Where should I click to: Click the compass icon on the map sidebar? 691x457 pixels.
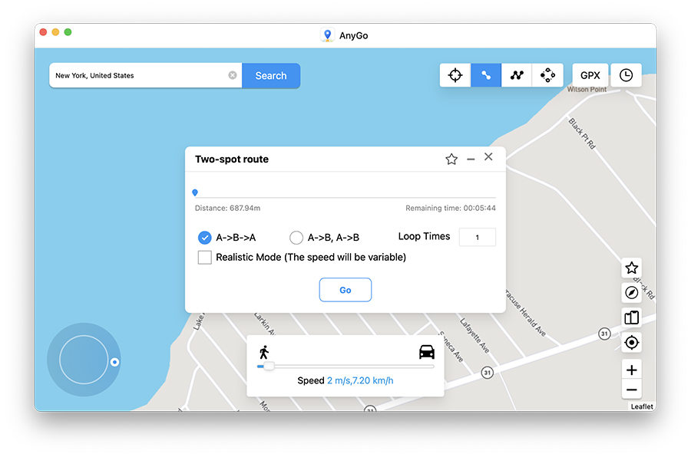click(x=631, y=292)
